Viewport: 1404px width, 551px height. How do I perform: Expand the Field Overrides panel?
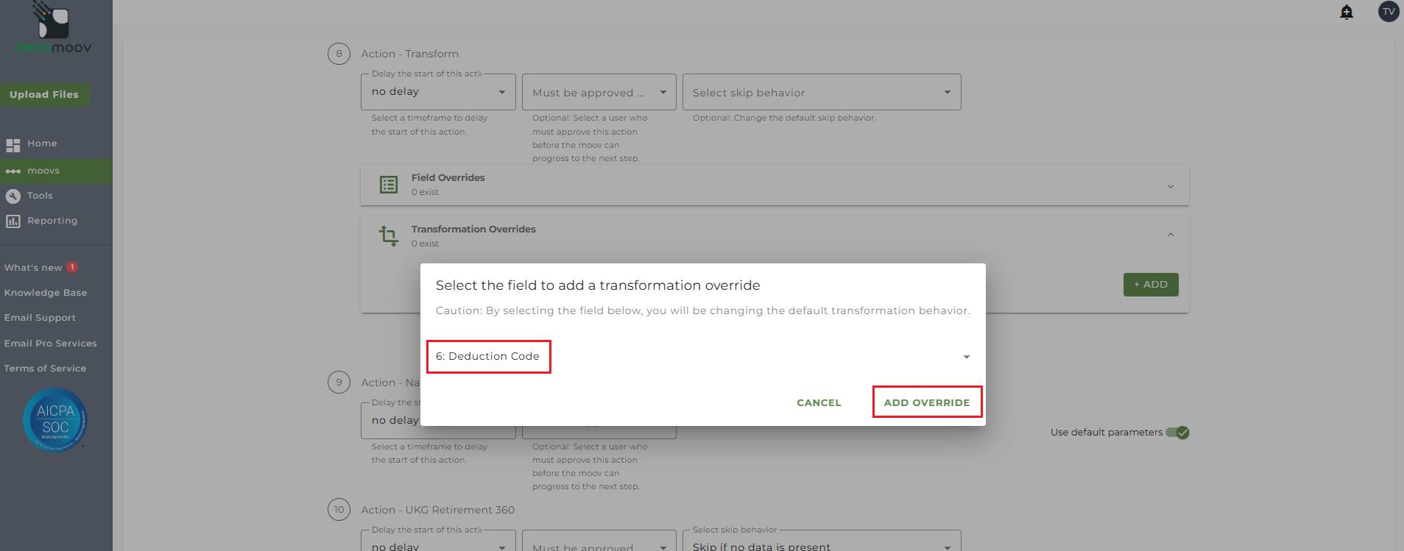pos(1171,186)
